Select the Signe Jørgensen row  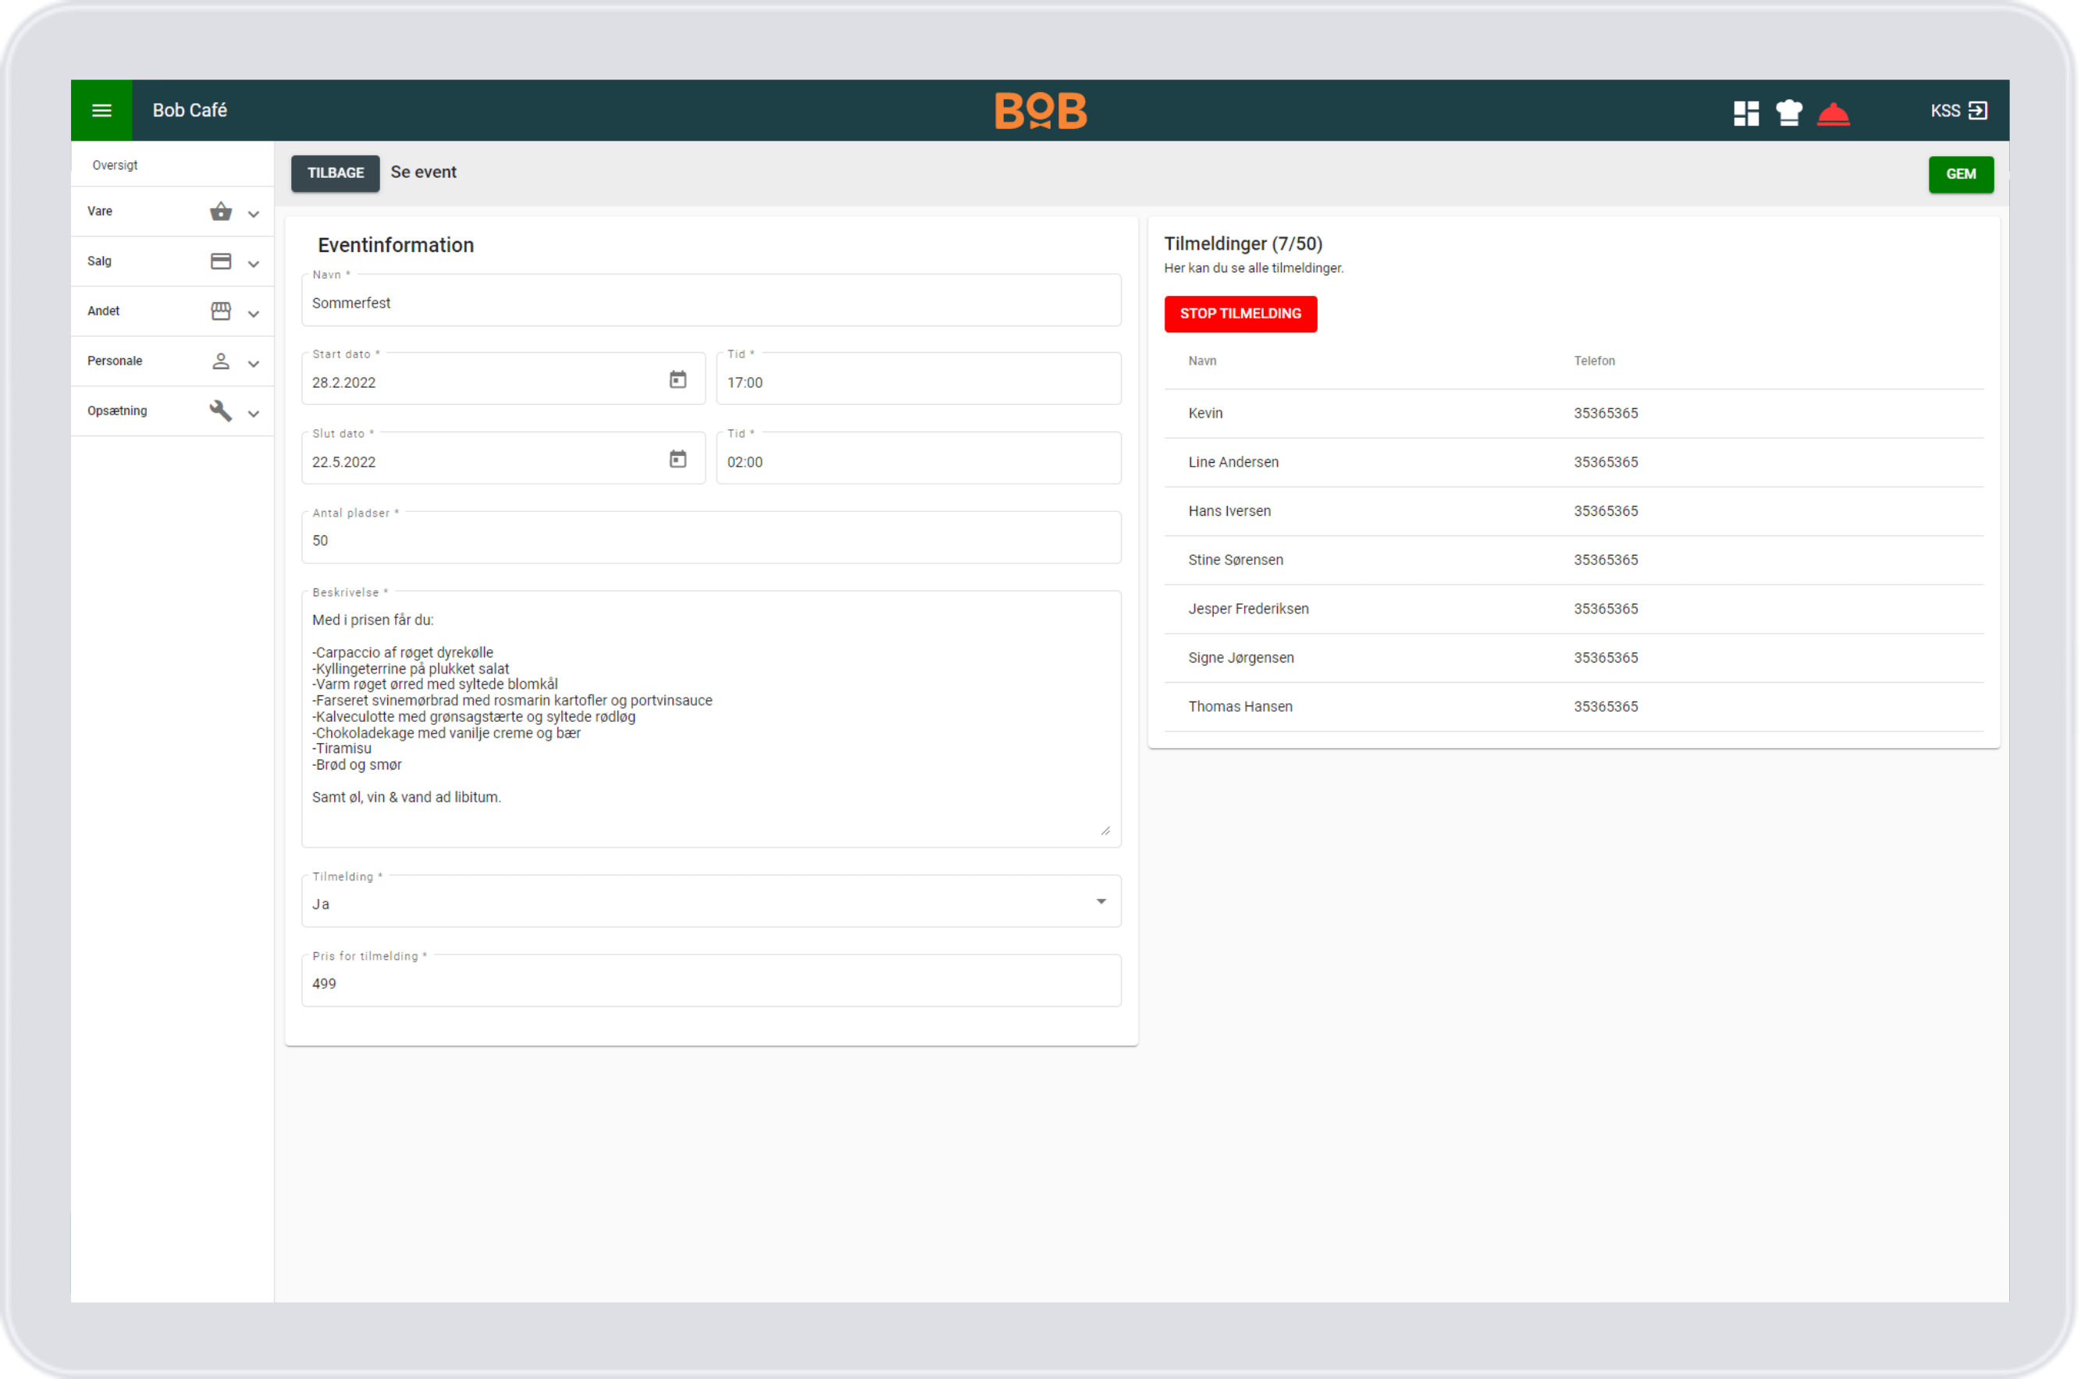1574,659
